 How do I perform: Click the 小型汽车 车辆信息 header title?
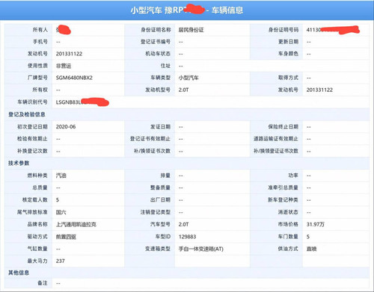pos(187,10)
